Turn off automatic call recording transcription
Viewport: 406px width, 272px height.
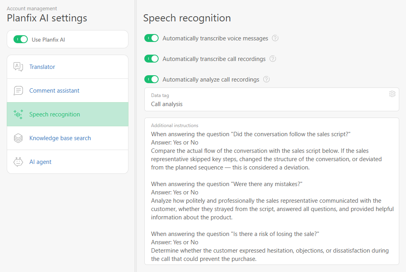pyautogui.click(x=151, y=59)
